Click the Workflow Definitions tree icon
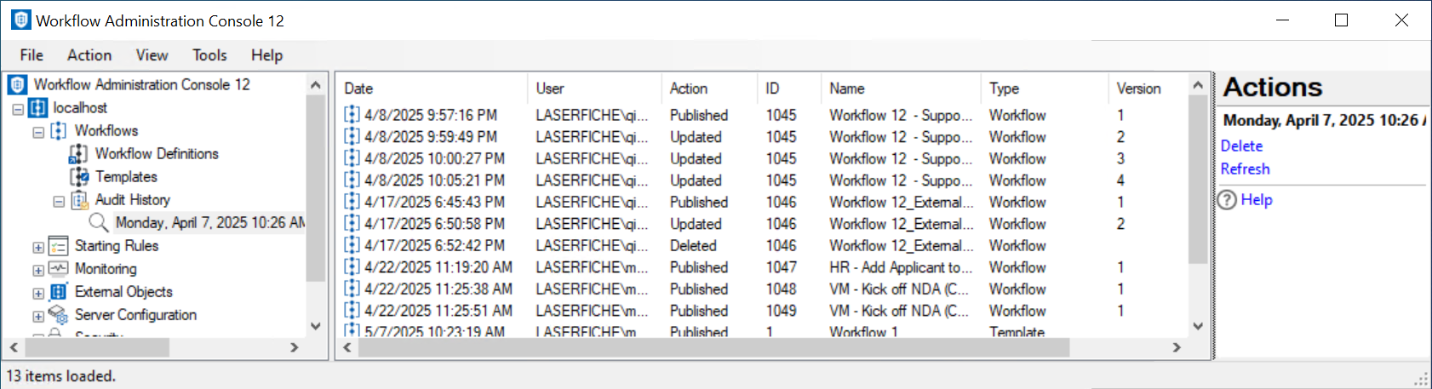Viewport: 1432px width, 389px height. coord(78,154)
